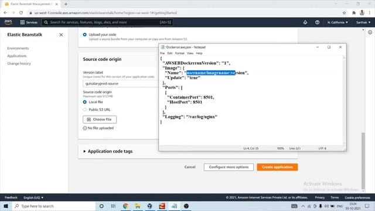Open the AWS help question-mark icon

coord(317,22)
